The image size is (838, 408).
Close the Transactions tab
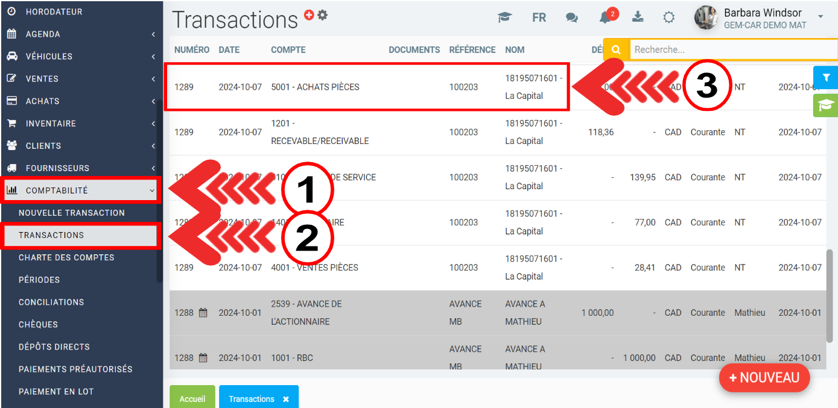[x=286, y=399]
